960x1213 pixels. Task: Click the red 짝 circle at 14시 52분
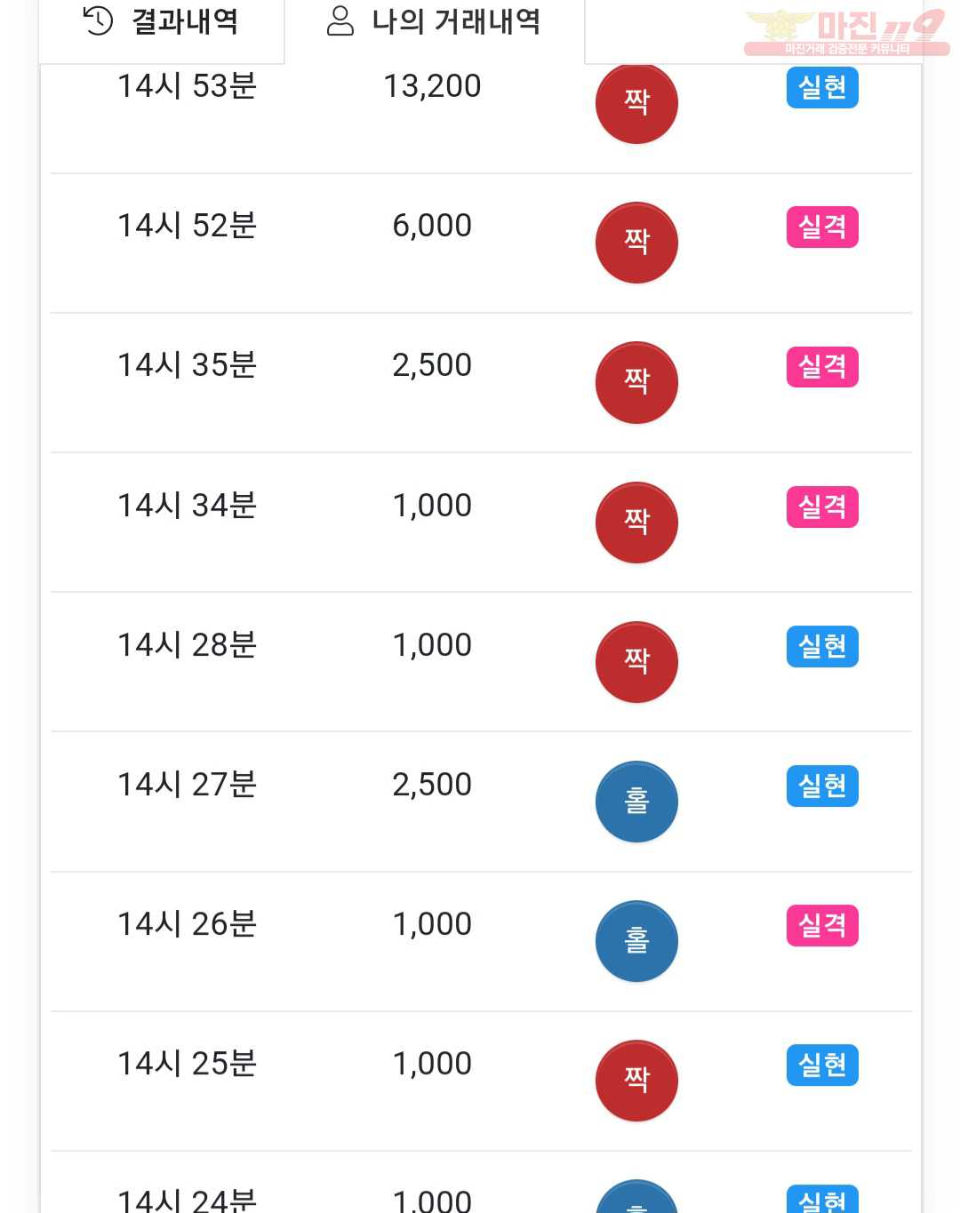point(636,243)
